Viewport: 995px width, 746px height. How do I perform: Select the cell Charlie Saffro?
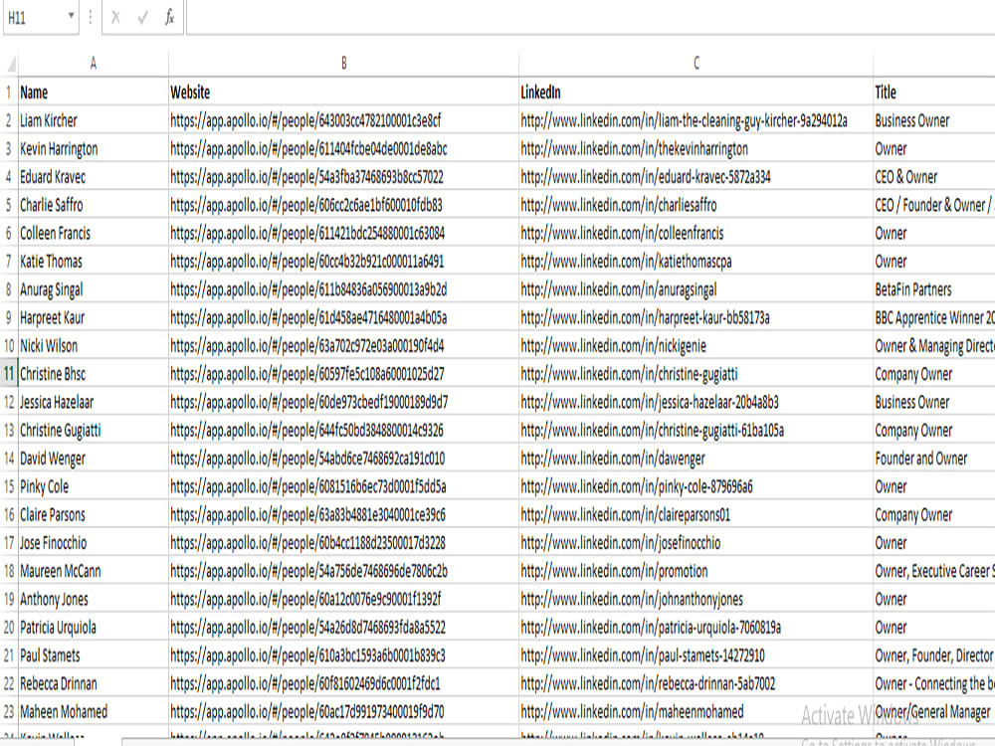(x=94, y=205)
